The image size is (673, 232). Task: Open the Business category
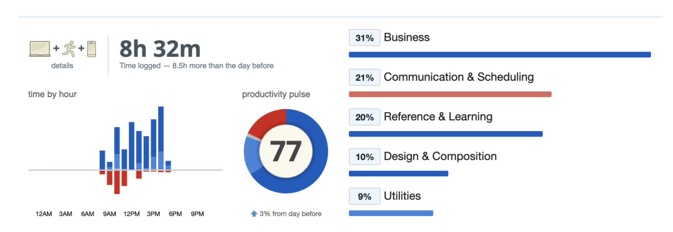[x=407, y=37]
